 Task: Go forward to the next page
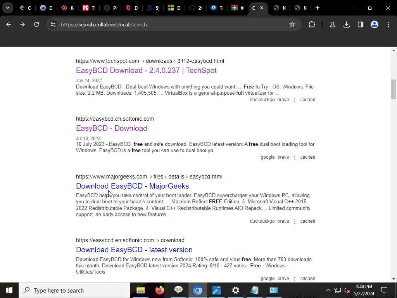(x=22, y=24)
